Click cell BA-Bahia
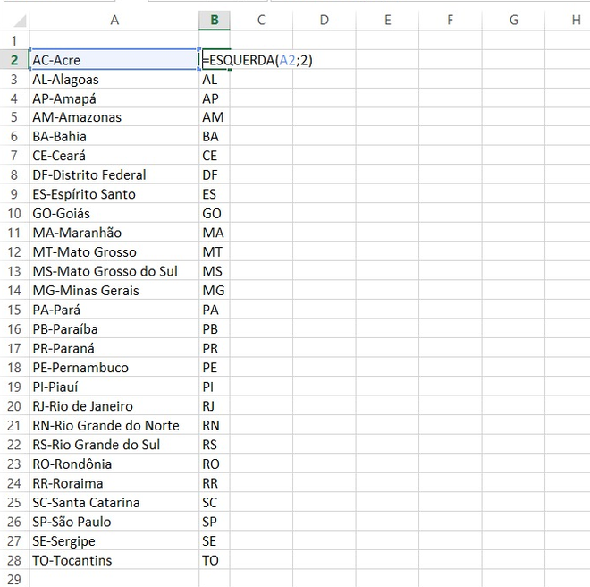Screen dimensions: 590x587 coord(114,136)
